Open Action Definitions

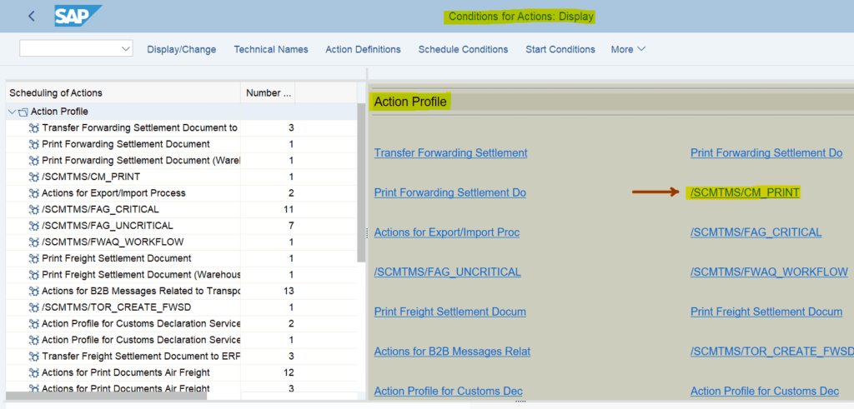click(x=363, y=49)
